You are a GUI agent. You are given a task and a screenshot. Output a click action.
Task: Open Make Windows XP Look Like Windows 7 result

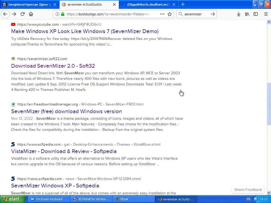[85, 31]
